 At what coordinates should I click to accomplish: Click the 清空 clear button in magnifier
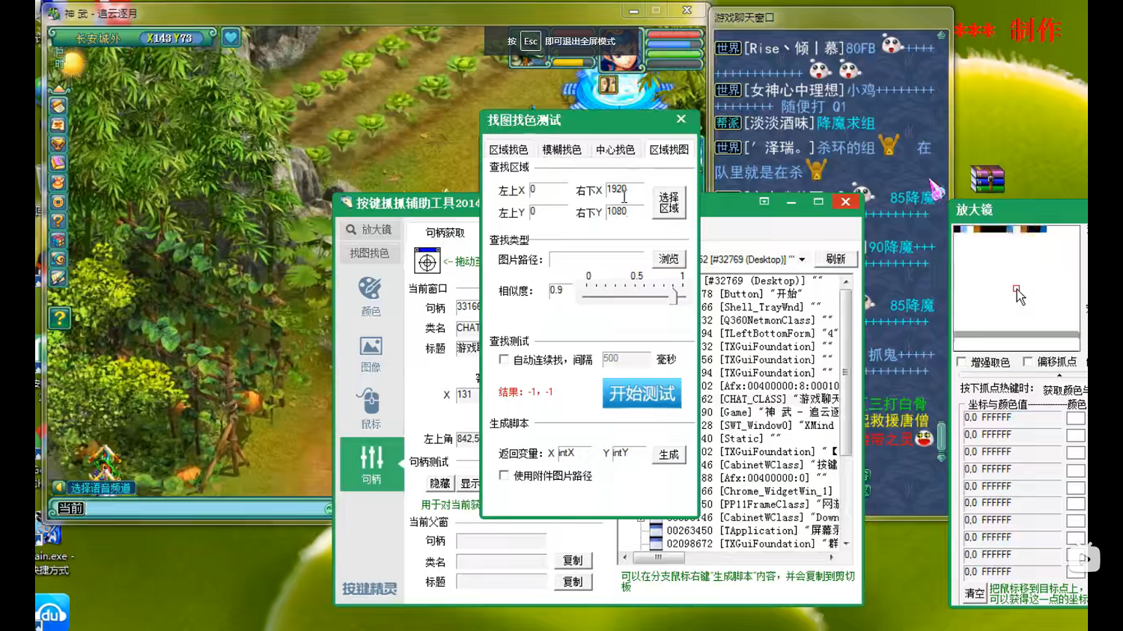(x=975, y=594)
